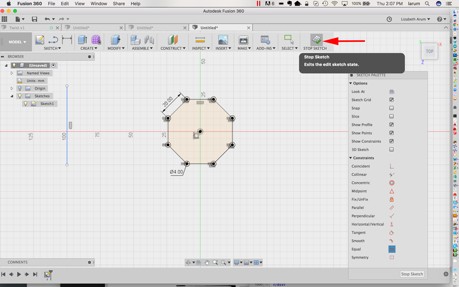Apply the Symmetry constraint icon
Image resolution: width=459 pixels, height=287 pixels.
pyautogui.click(x=392, y=258)
